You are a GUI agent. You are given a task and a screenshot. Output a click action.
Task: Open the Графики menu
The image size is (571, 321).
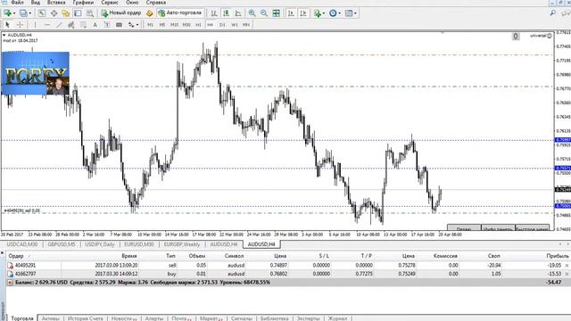point(83,2)
